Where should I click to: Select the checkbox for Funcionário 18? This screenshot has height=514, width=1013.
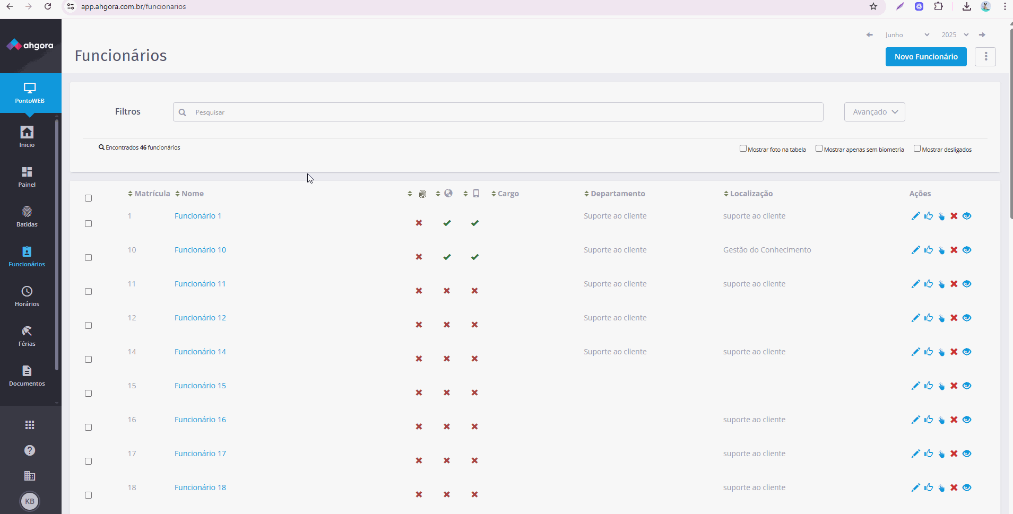88,495
